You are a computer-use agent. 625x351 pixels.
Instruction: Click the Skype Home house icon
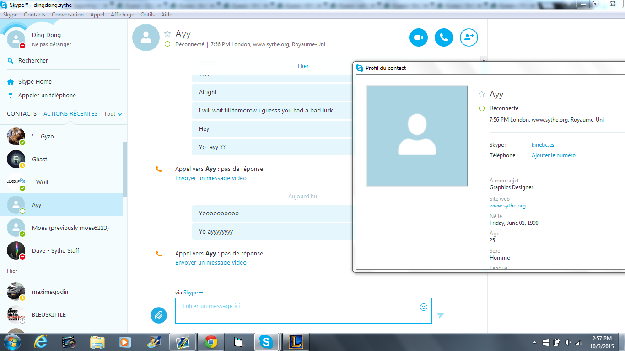click(x=11, y=82)
